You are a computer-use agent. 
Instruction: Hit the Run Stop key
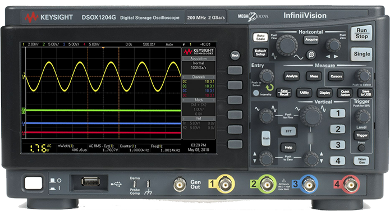tap(361, 33)
